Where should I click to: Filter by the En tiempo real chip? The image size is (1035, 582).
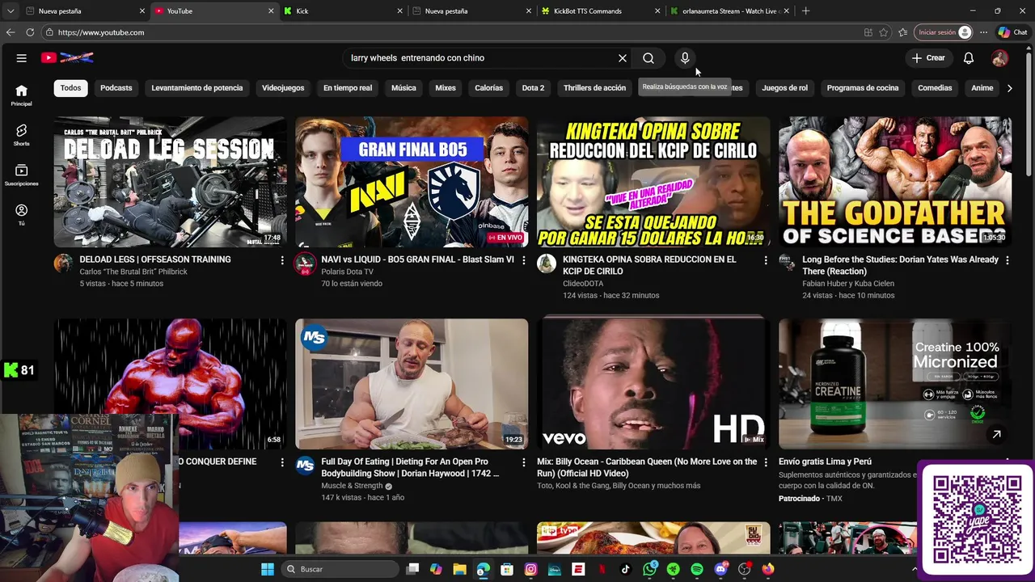[x=348, y=88]
